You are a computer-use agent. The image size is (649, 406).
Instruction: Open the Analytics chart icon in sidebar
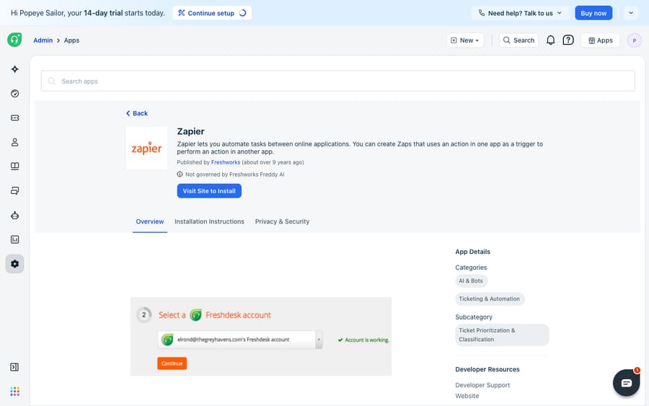point(15,239)
